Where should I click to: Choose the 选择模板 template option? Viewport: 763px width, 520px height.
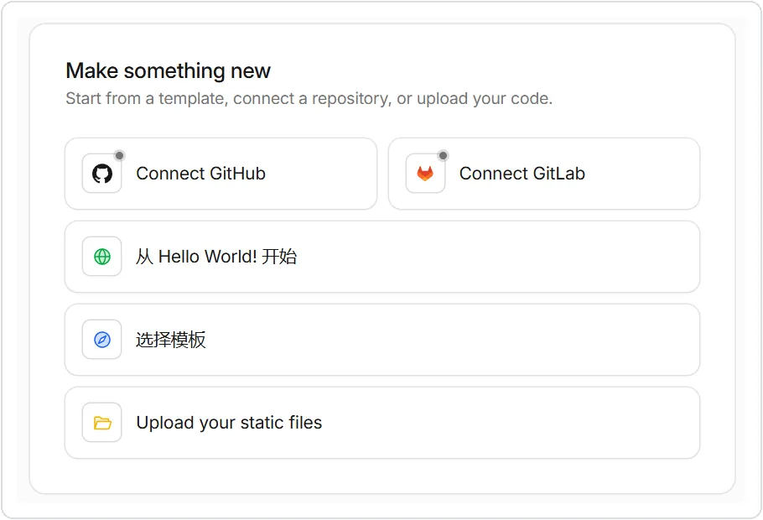pyautogui.click(x=382, y=340)
